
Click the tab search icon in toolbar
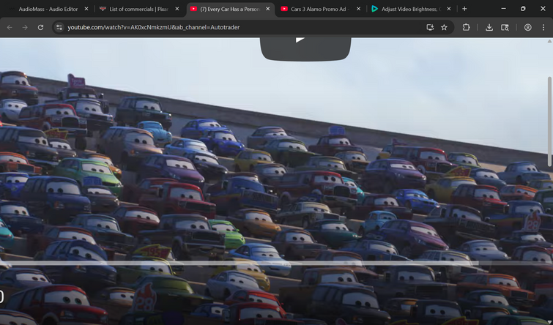pyautogui.click(x=505, y=27)
